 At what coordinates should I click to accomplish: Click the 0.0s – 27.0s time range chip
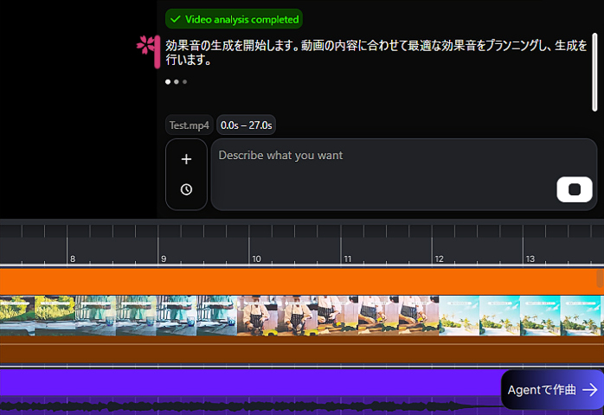(246, 125)
